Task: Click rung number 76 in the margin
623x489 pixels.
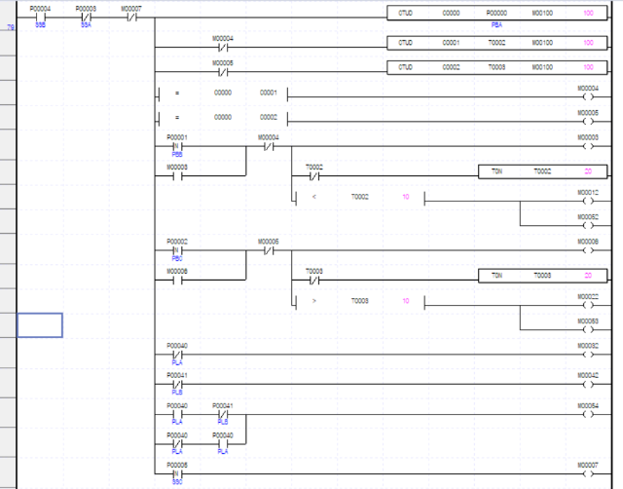Action: point(10,28)
